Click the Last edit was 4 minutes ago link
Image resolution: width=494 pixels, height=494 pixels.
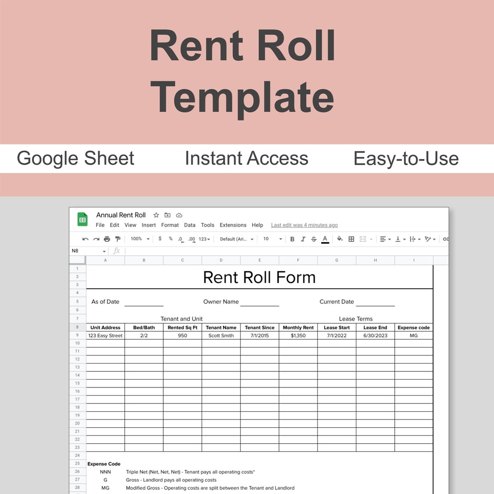304,225
